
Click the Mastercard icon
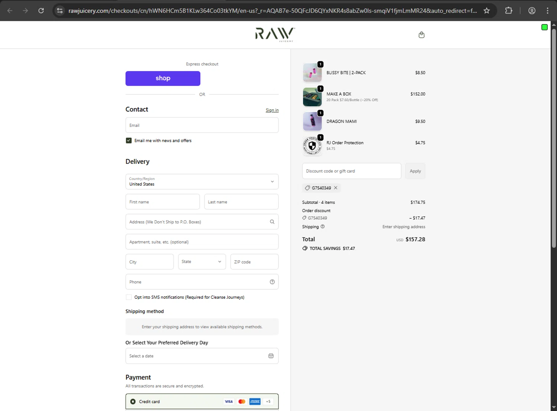[242, 401]
